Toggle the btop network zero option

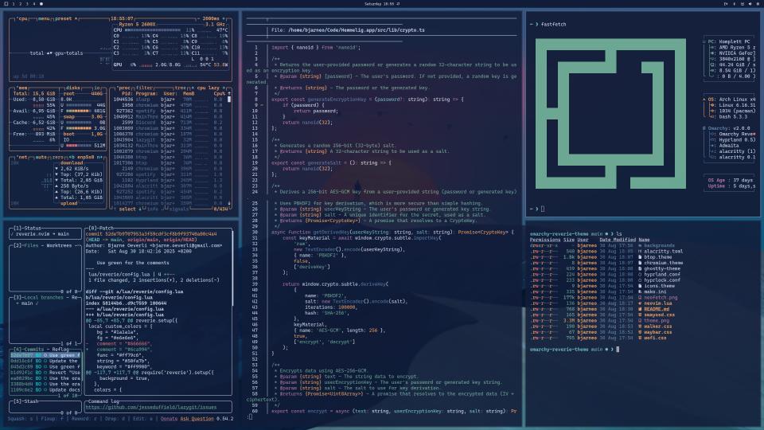point(58,158)
